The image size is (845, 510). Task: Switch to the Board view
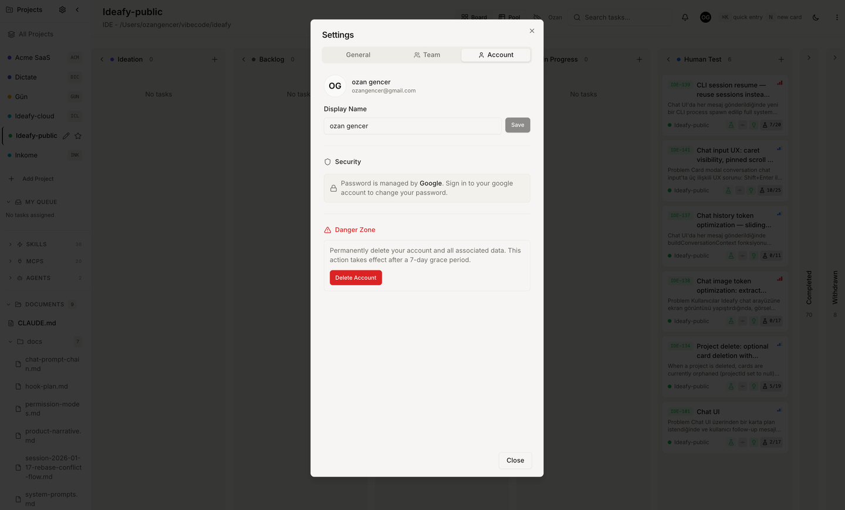[474, 17]
